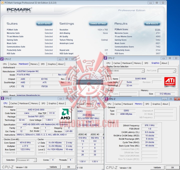Viewport: 180px width, 170px height.
Task: Click the PCMark Vantage logo
Action: 19,10
